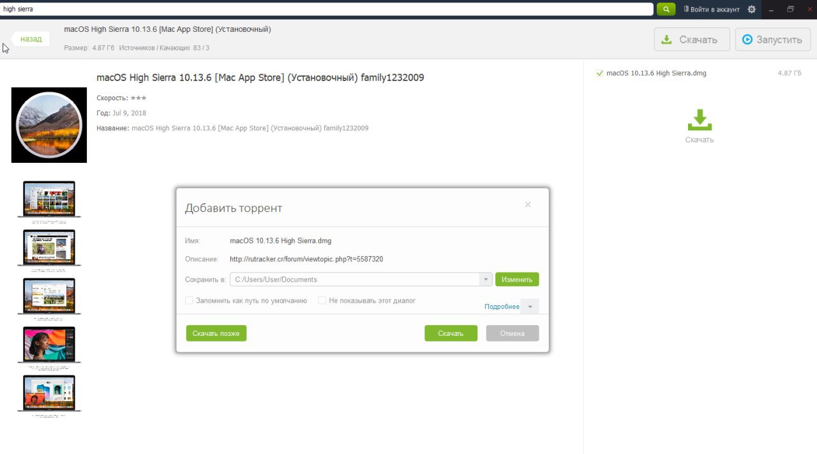817x454 pixels.
Task: Click the Запустить button
Action: [772, 40]
